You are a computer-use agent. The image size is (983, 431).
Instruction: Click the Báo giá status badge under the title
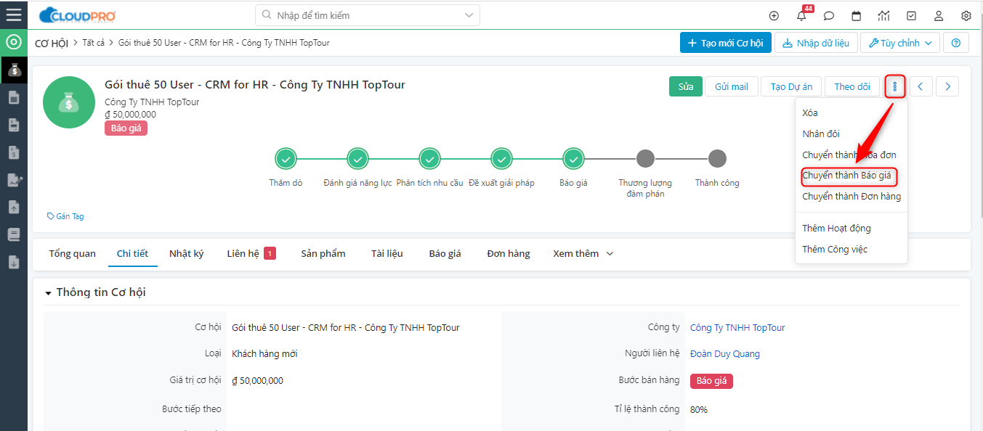(x=126, y=128)
